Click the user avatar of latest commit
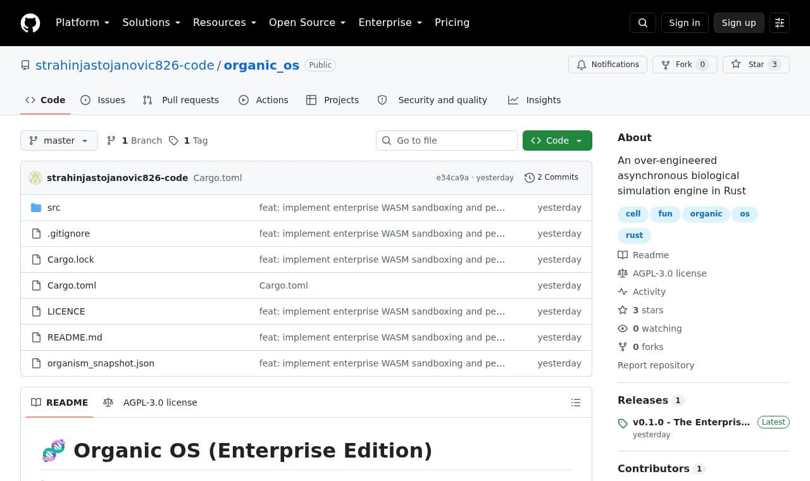Viewport: 810px width, 481px height. coord(35,178)
